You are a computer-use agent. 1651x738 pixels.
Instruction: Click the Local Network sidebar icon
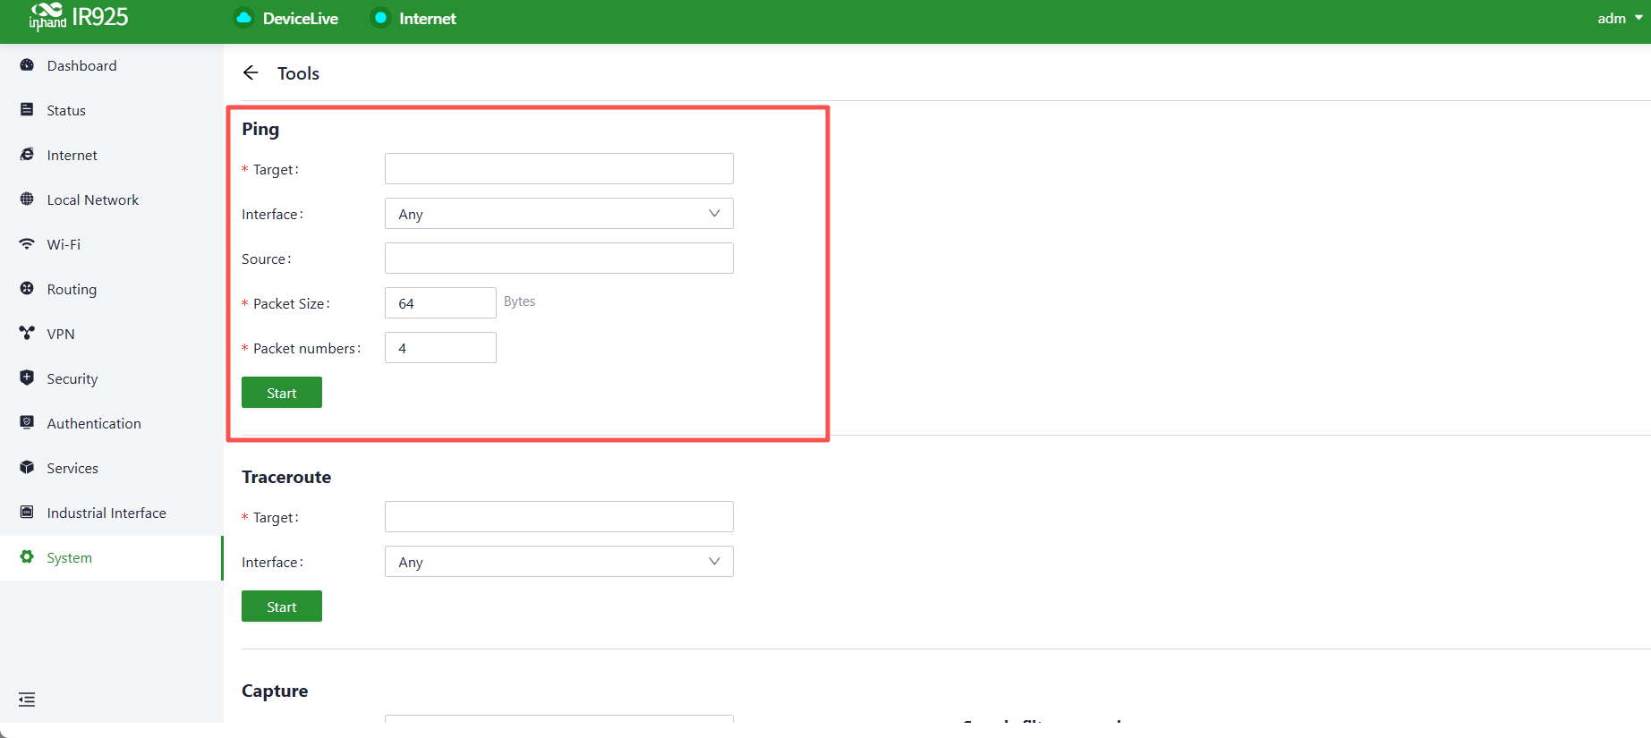pyautogui.click(x=27, y=199)
